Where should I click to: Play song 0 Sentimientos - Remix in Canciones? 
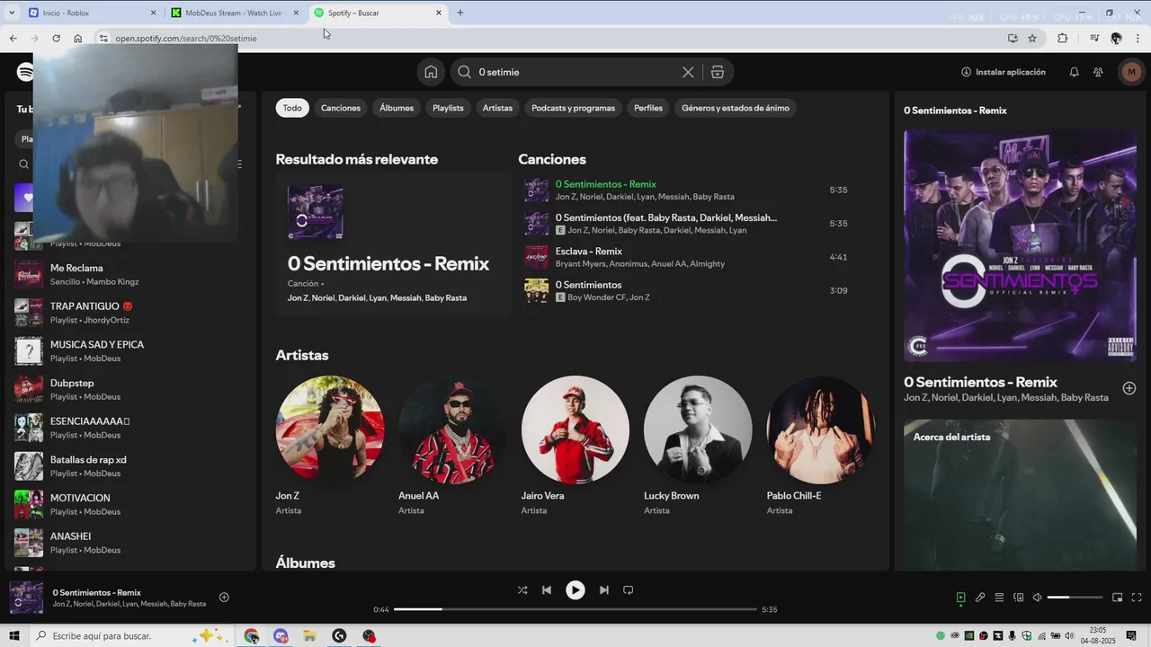pyautogui.click(x=686, y=190)
